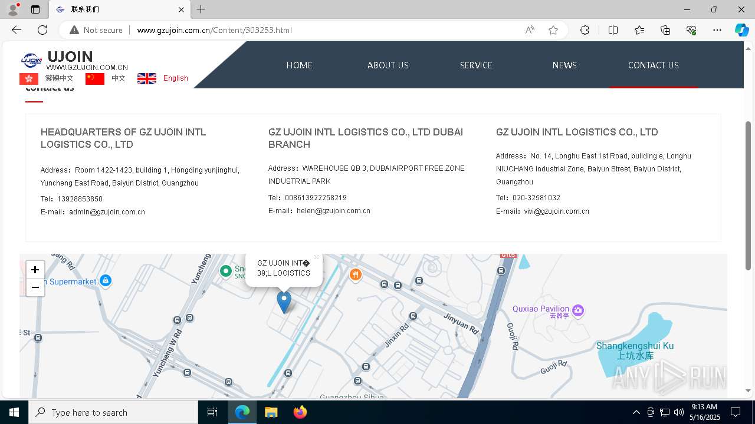Open Edge Settings and more menu

point(717,30)
